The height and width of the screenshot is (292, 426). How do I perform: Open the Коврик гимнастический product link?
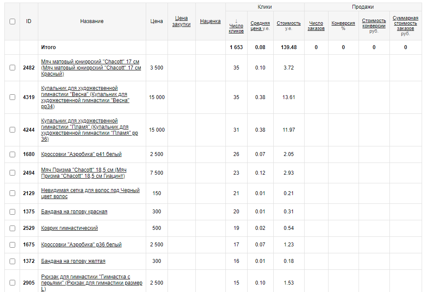(x=69, y=228)
